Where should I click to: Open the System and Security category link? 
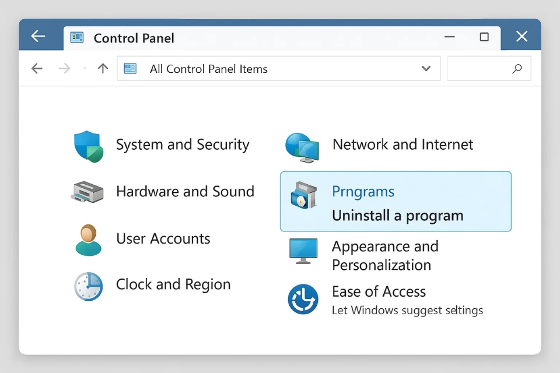tap(183, 145)
